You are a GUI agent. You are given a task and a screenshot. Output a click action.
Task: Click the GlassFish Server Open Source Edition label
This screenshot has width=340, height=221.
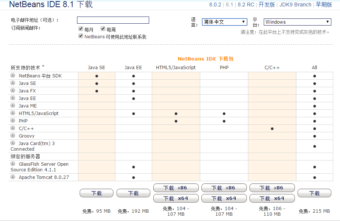(x=39, y=167)
